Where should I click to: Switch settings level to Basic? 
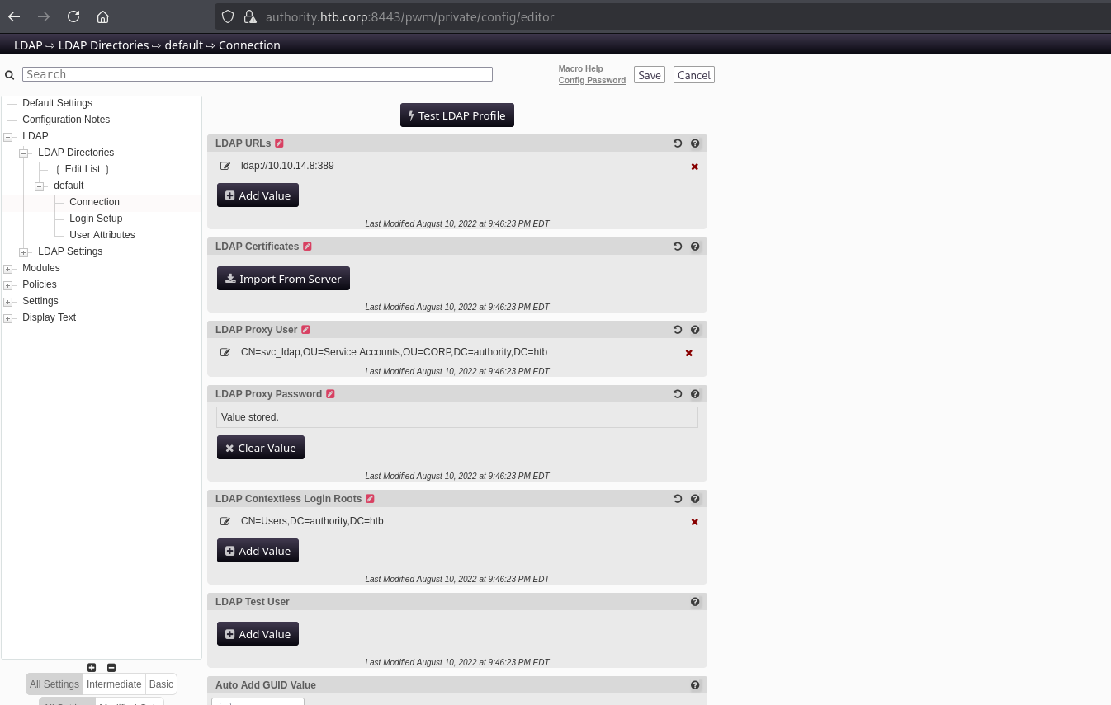click(161, 684)
